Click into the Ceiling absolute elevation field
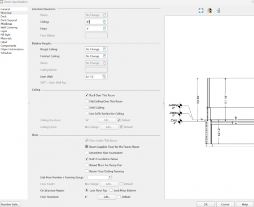 [x=96, y=22]
